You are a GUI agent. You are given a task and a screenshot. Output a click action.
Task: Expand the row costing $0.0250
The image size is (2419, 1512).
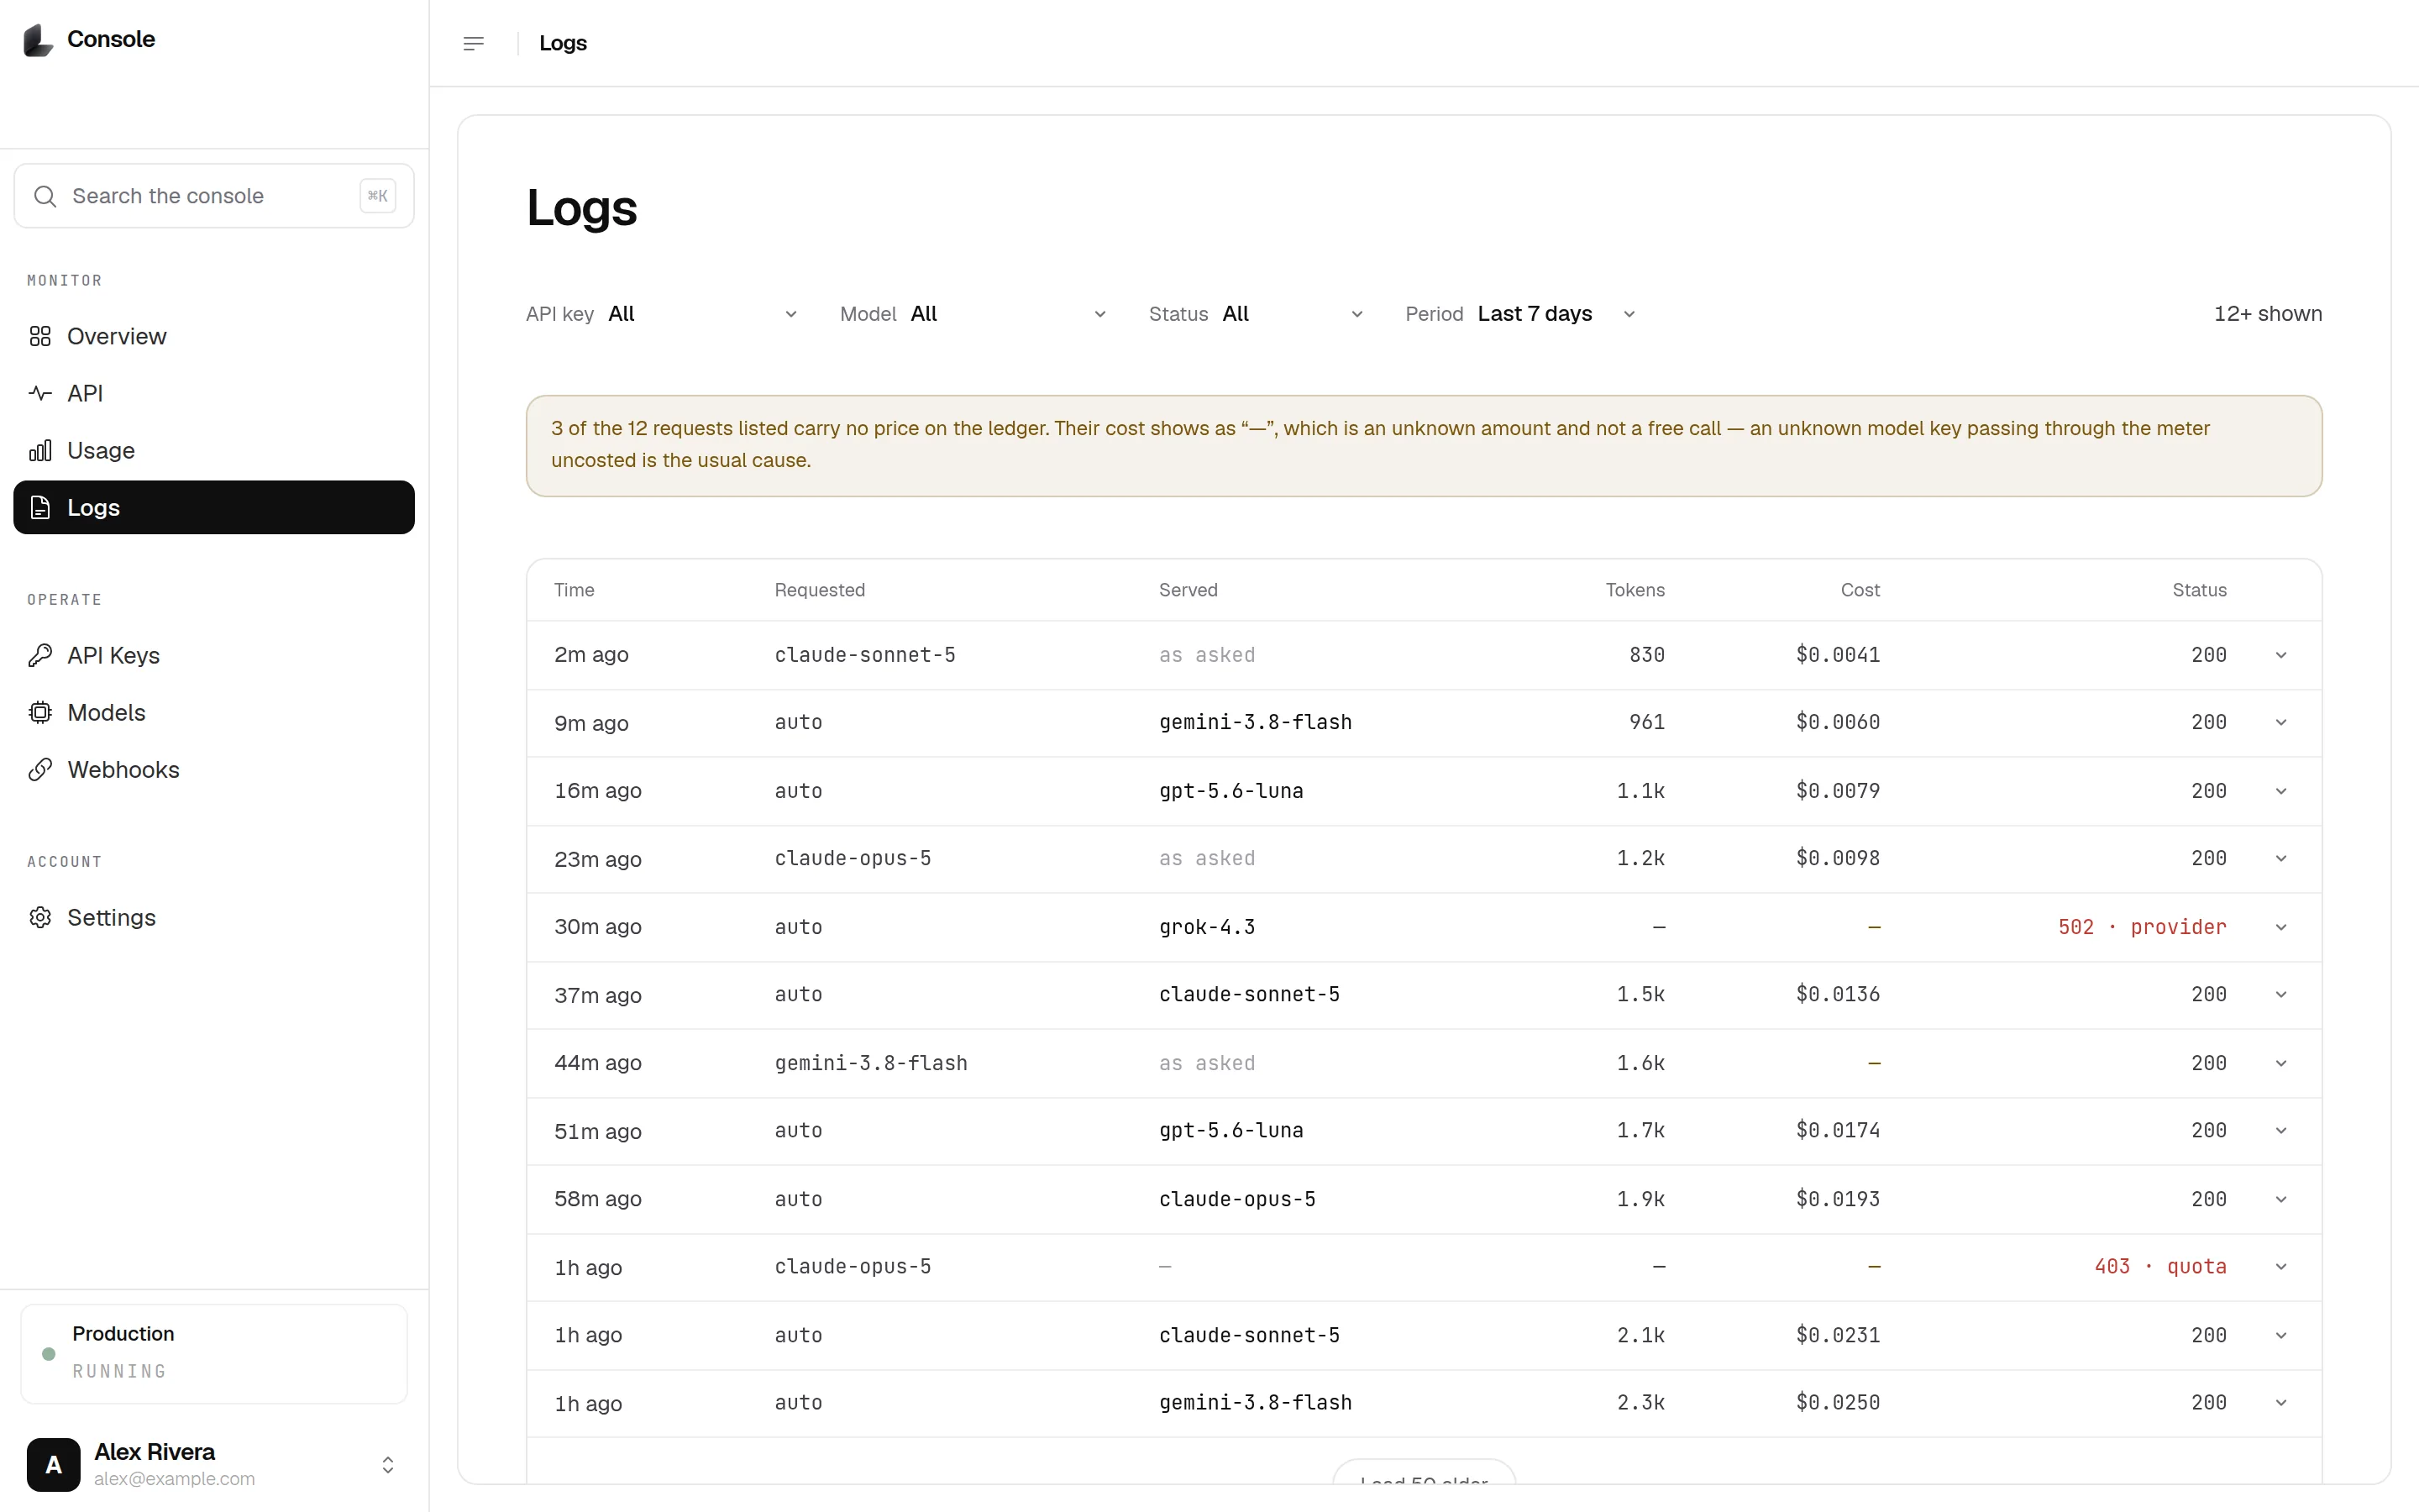tap(2281, 1402)
